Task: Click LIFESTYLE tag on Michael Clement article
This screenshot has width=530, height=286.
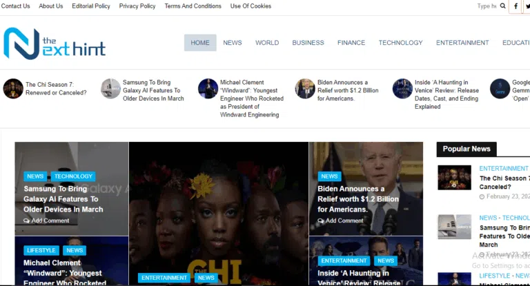Action: click(x=41, y=250)
